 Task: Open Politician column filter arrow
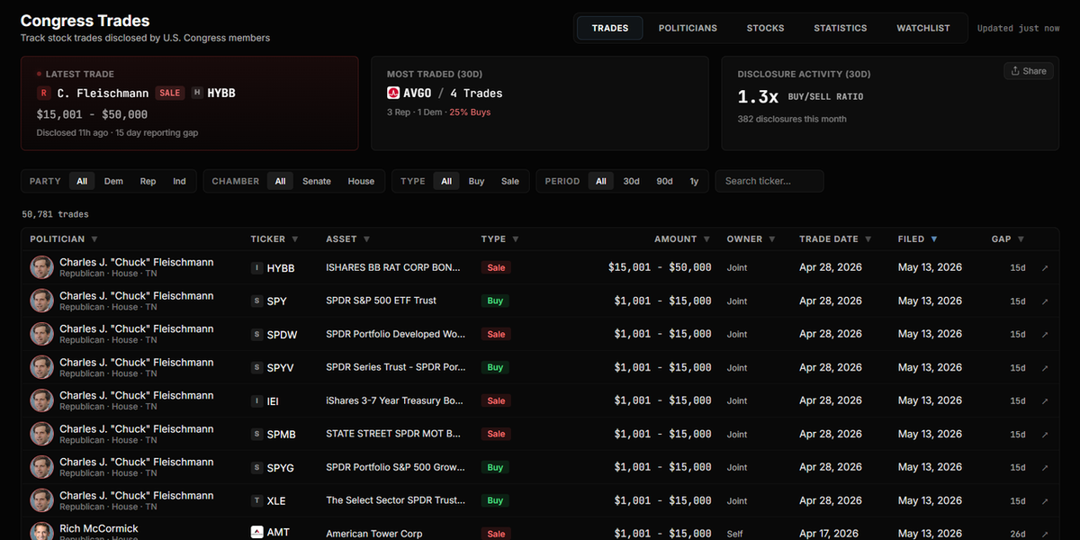[x=94, y=239]
